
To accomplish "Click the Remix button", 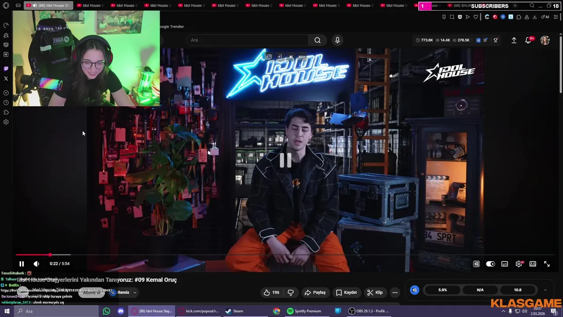I will (x=120, y=292).
